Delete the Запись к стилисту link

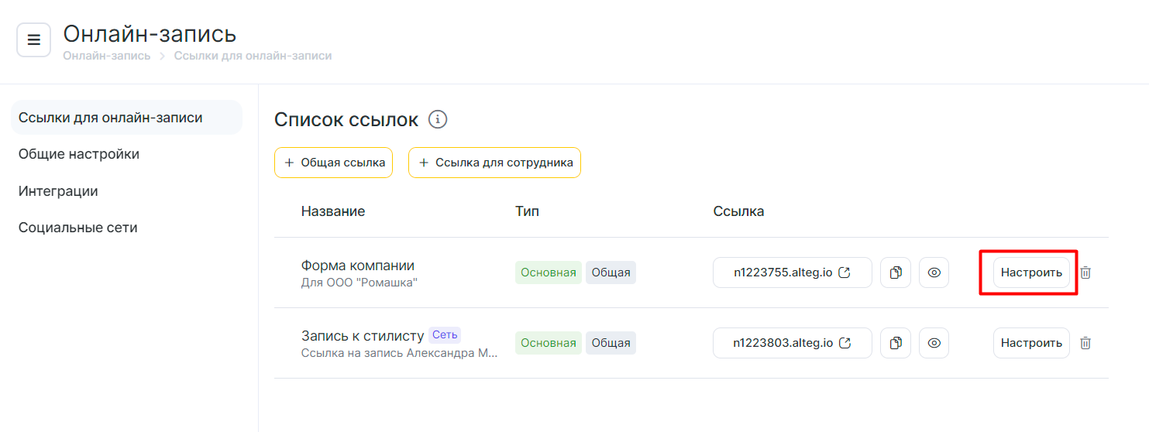1085,343
